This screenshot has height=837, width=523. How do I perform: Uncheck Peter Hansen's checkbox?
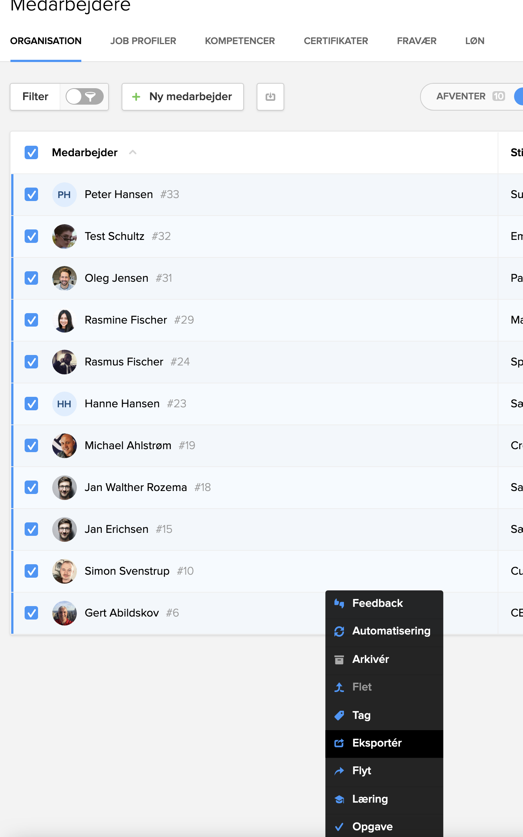31,194
